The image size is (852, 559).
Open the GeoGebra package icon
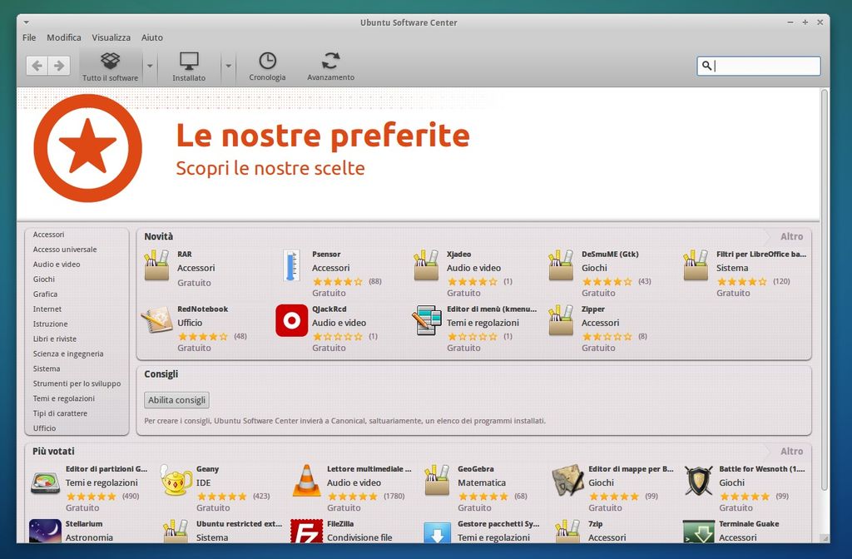[437, 480]
